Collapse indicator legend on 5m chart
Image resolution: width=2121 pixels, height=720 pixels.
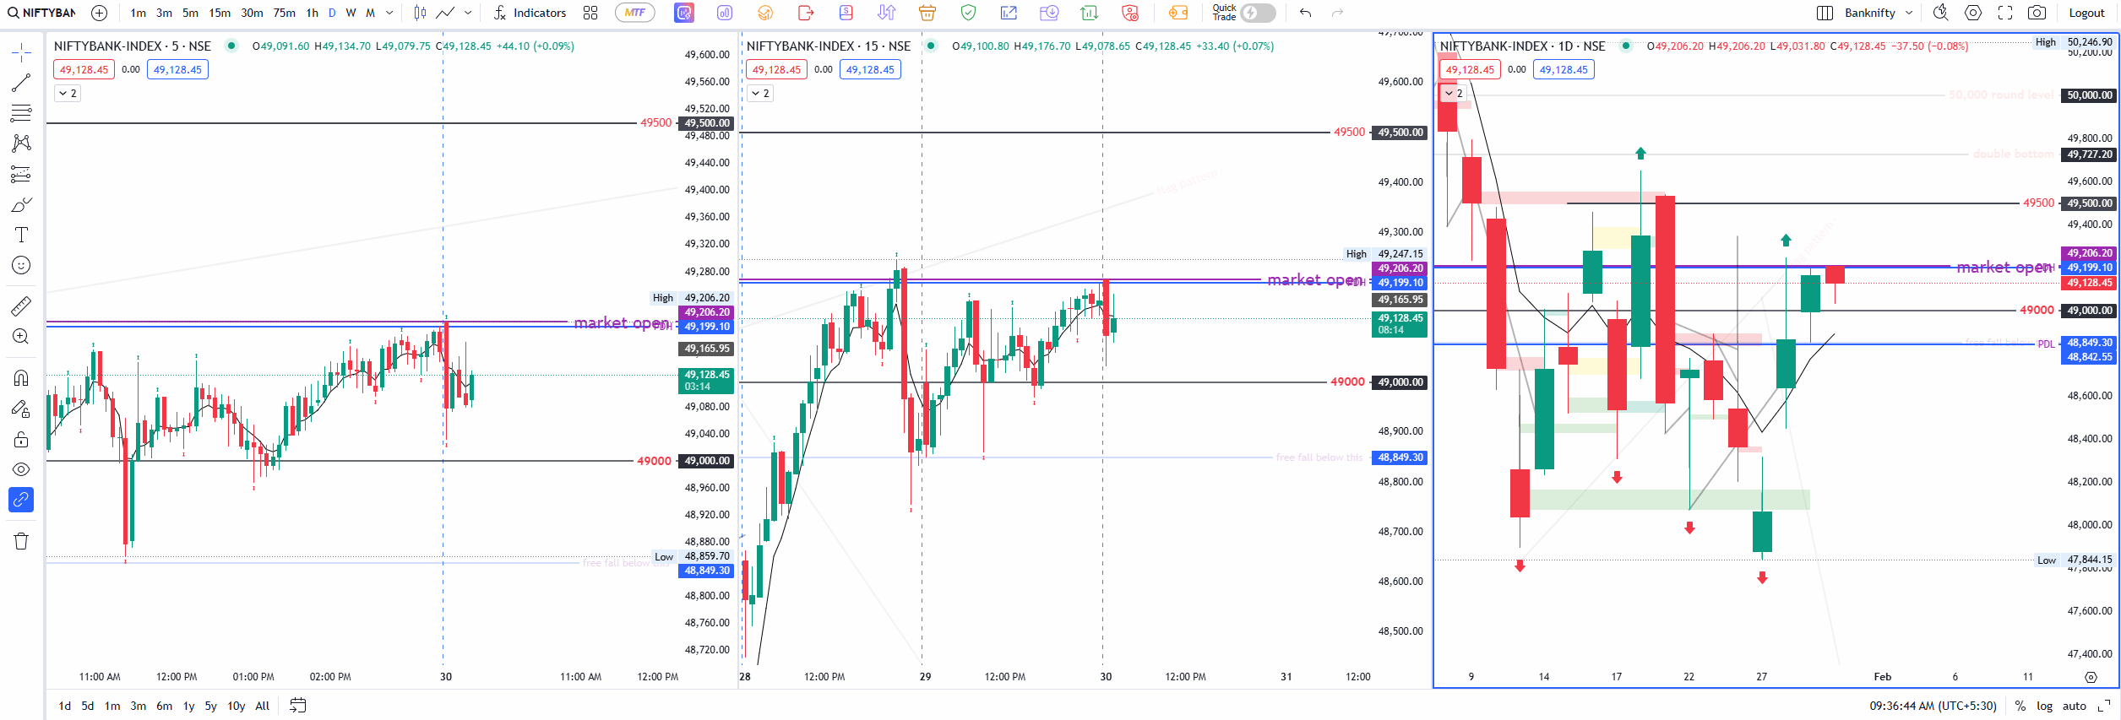click(68, 93)
